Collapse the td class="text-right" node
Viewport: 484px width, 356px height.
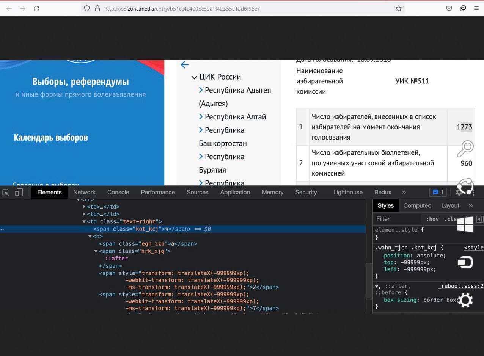[84, 222]
